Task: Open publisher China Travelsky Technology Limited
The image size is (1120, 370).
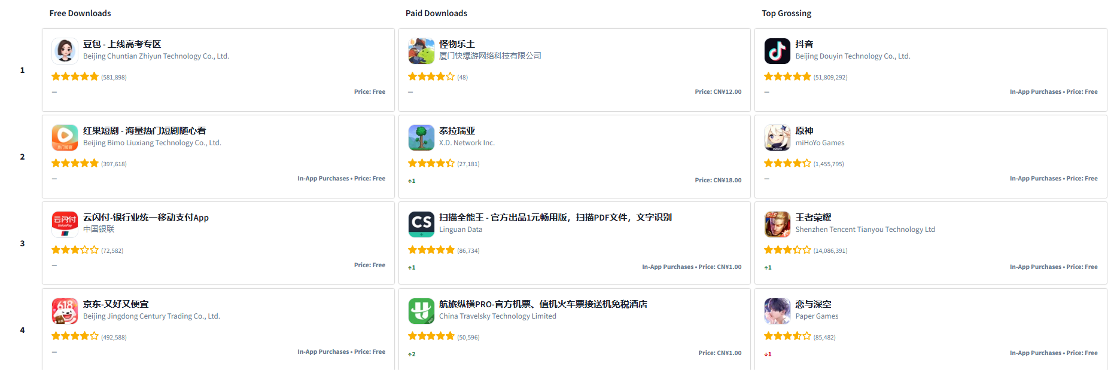Action: point(498,316)
